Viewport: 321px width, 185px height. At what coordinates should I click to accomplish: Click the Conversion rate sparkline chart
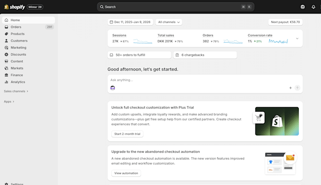coord(278,42)
